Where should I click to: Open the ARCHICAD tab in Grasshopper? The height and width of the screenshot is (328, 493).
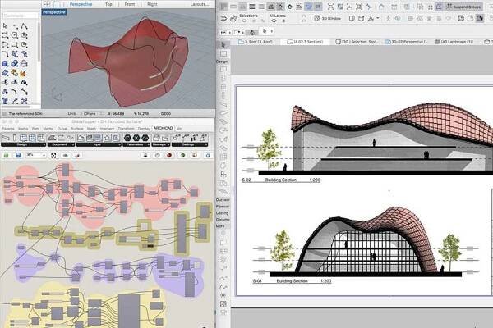click(x=164, y=128)
